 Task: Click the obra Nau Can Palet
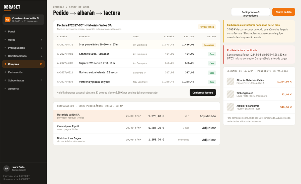pos(140,82)
